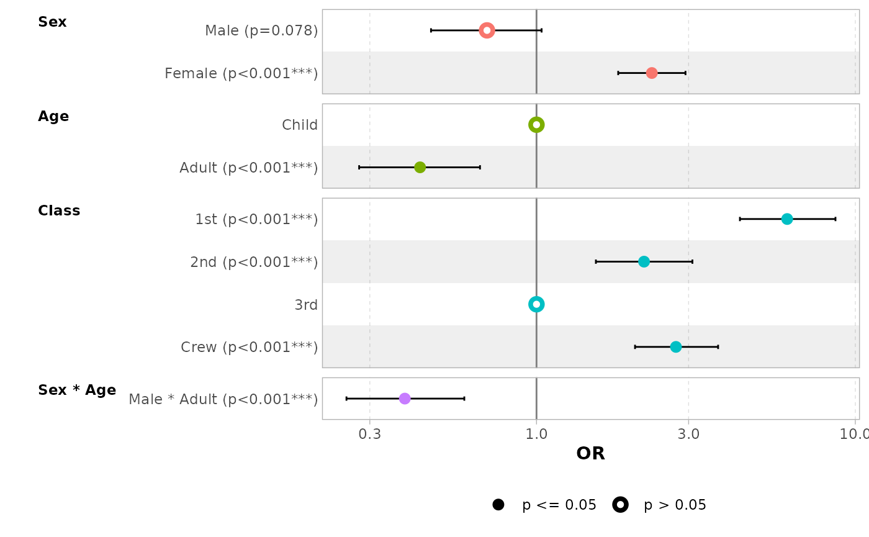This screenshot has width=869, height=537.
Task: Select the 1st class odds ratio point
Action: click(x=787, y=219)
